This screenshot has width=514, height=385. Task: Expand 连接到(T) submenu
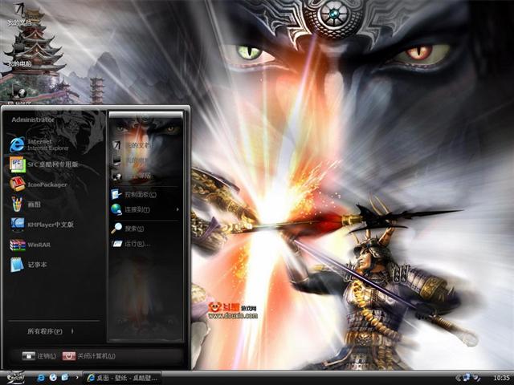point(145,209)
